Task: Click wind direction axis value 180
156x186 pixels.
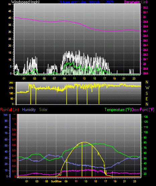Action: pyautogui.click(x=11, y=94)
